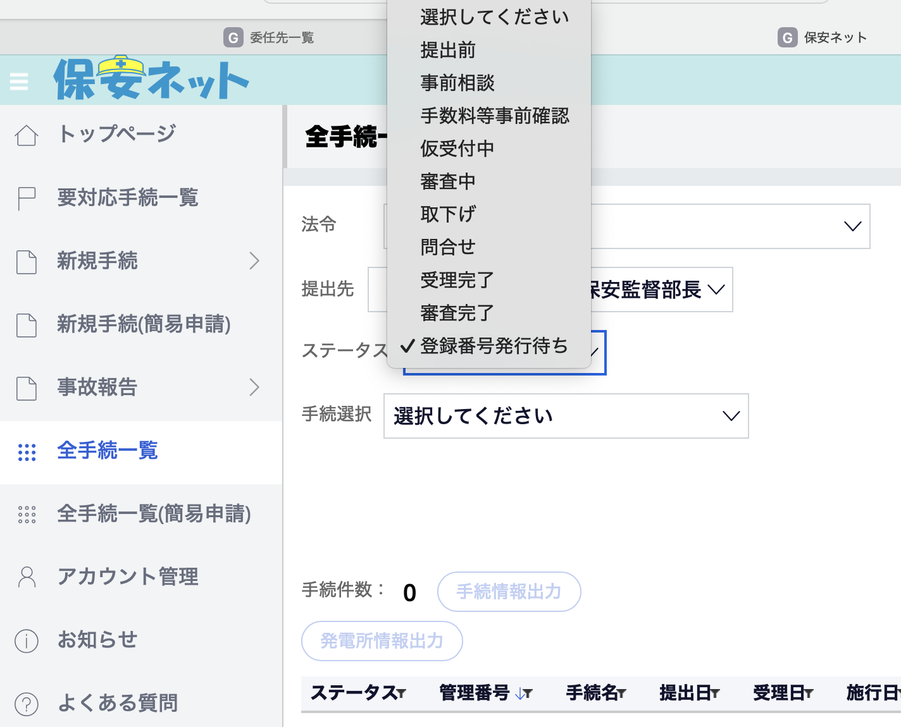Click the filter icon on ステータス column
This screenshot has width=901, height=727.
[402, 694]
